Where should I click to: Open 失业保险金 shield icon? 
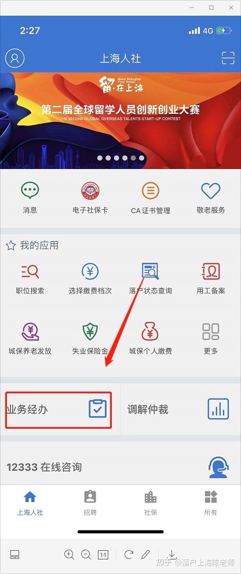tap(90, 331)
